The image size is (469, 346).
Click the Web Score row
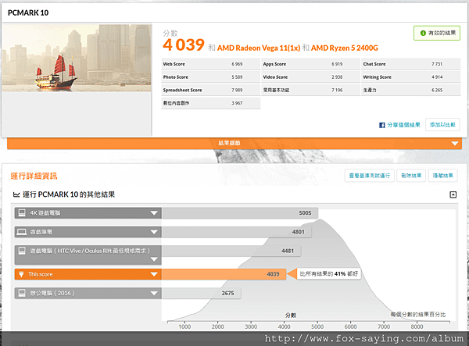pyautogui.click(x=210, y=64)
